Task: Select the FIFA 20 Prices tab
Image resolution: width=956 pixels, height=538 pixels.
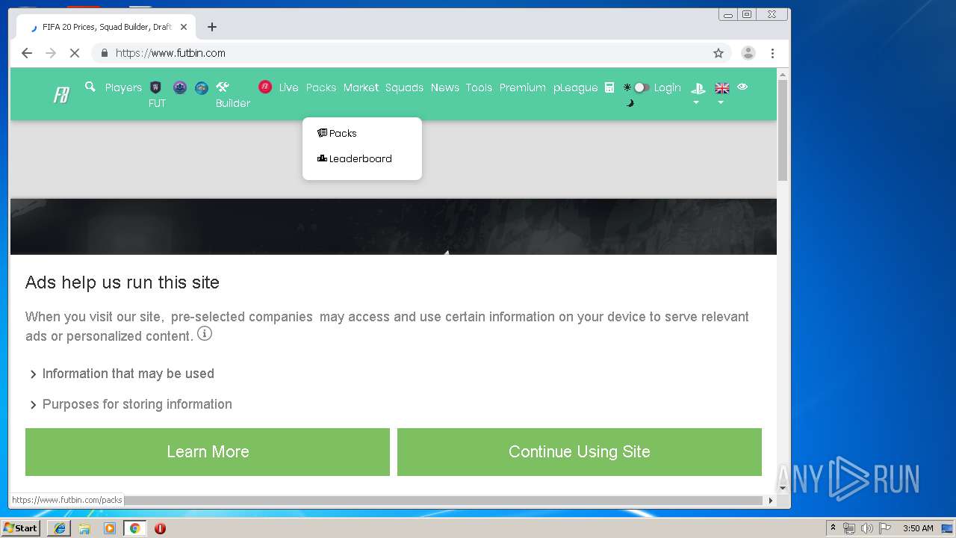Action: coord(106,27)
